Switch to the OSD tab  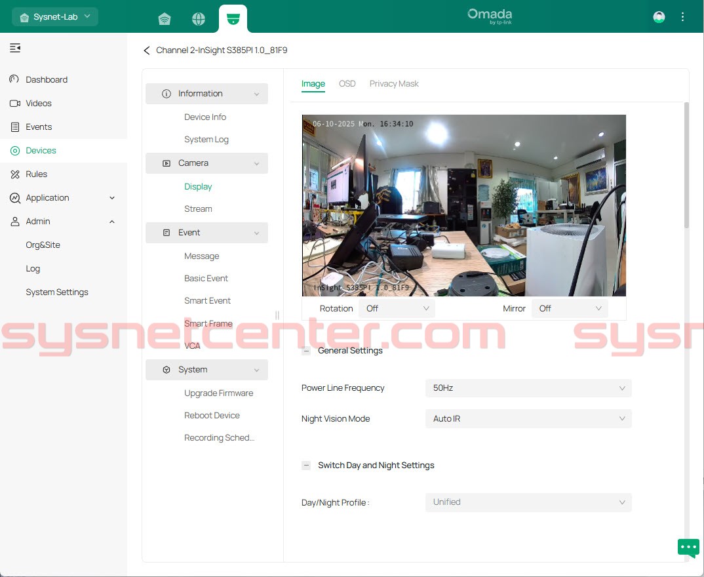point(347,84)
